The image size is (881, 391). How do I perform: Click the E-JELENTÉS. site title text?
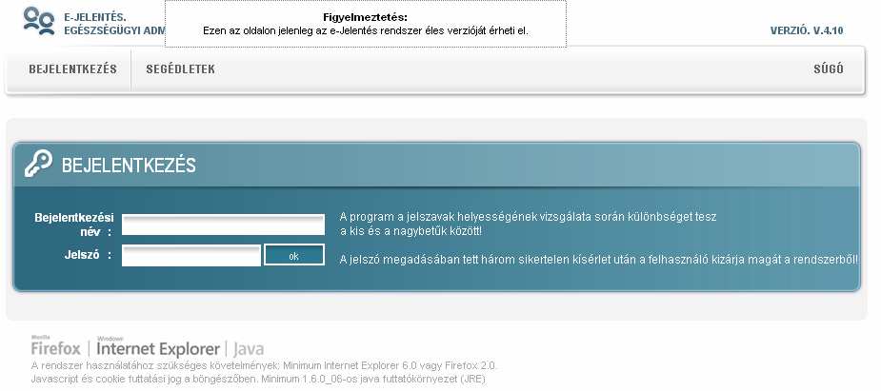[x=95, y=17]
